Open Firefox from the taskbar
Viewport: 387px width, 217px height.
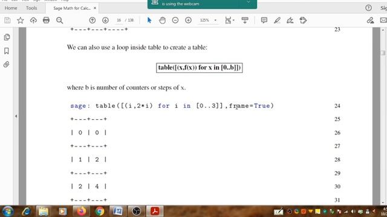(x=81, y=212)
